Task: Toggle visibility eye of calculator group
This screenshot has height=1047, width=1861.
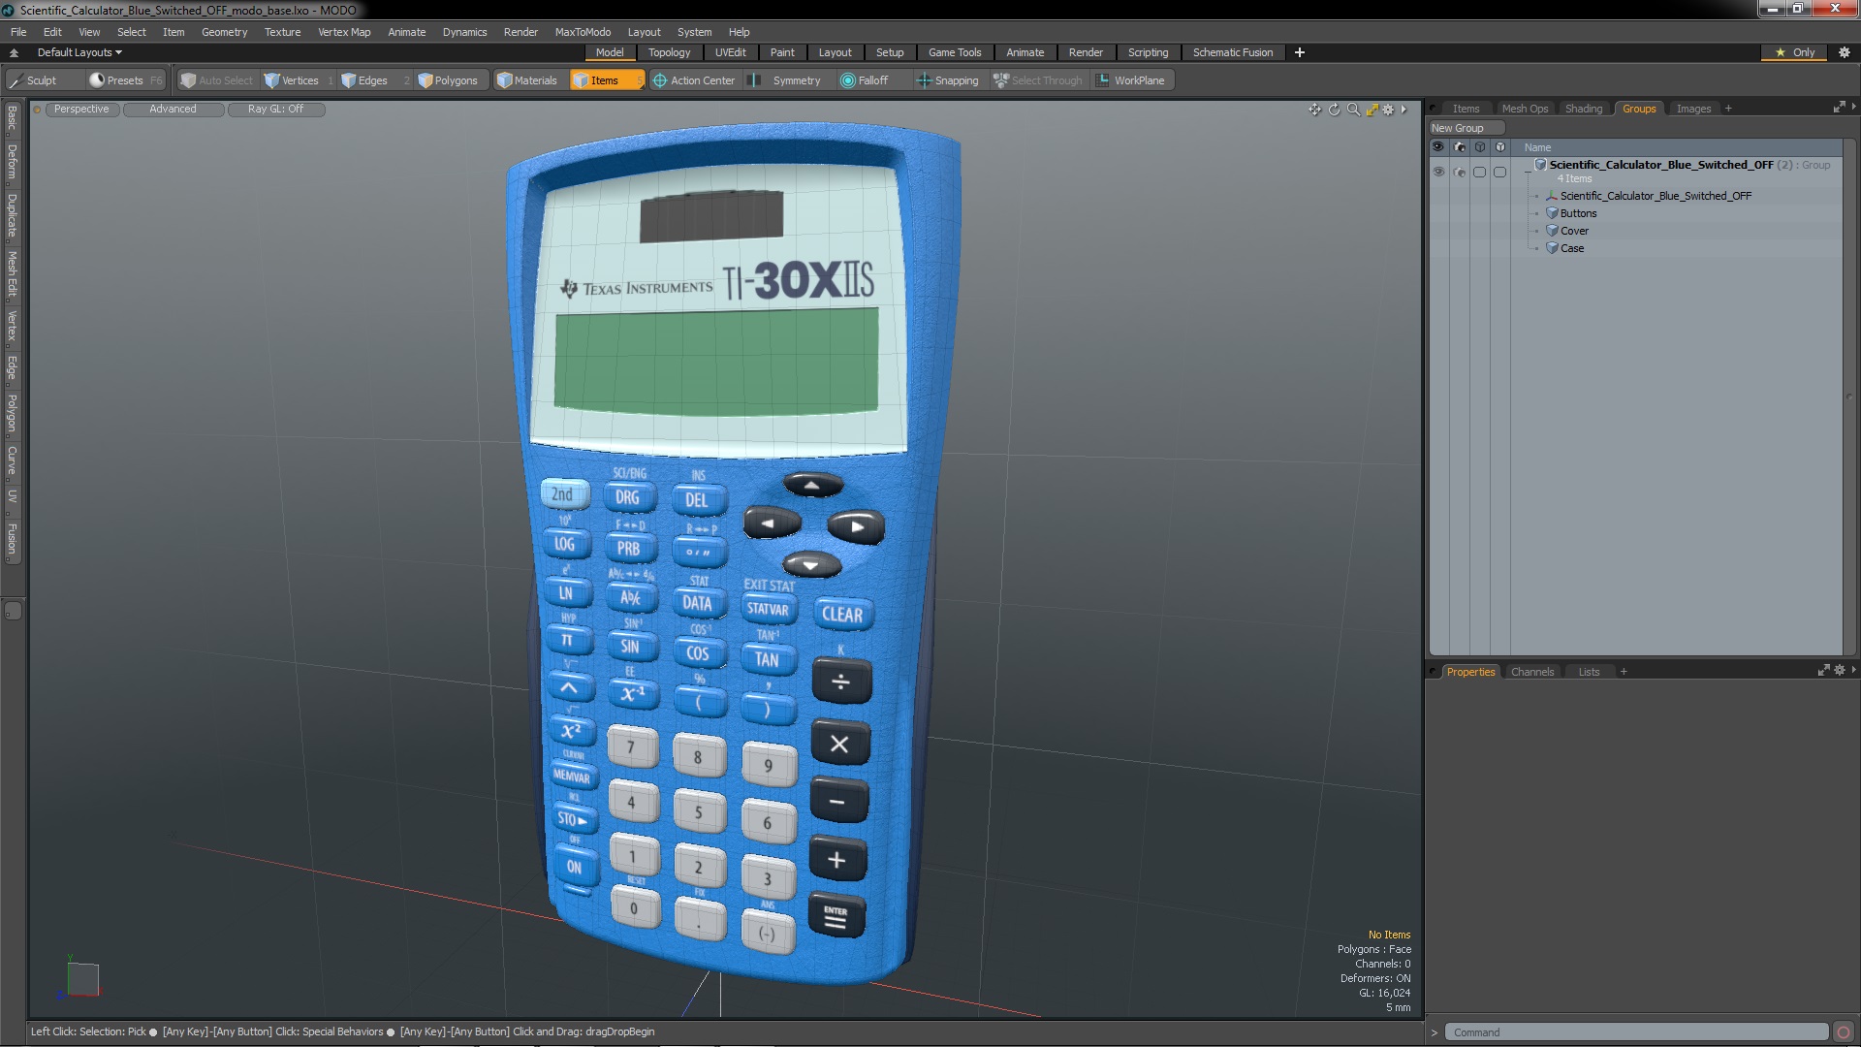Action: click(x=1438, y=172)
